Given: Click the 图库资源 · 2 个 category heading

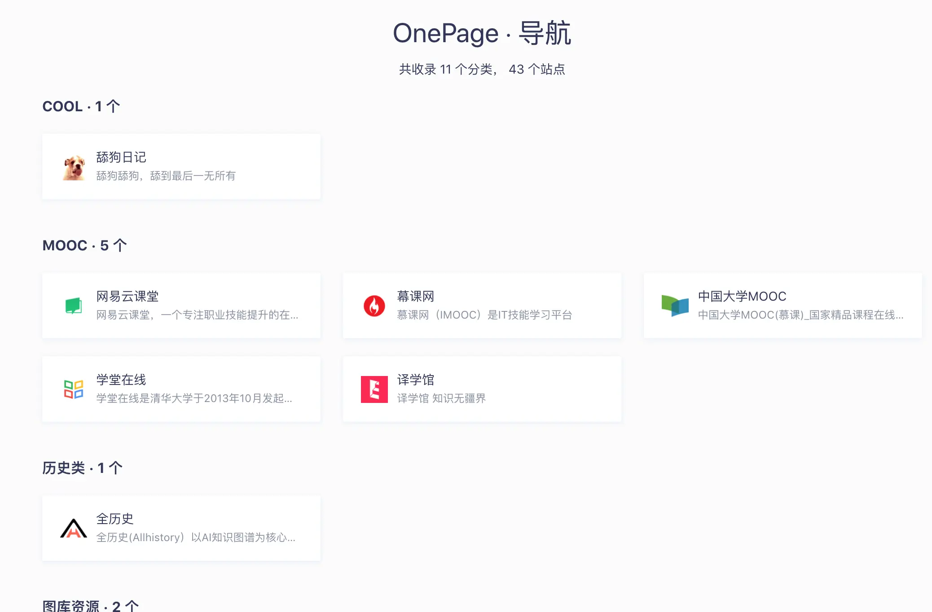Looking at the screenshot, I should (91, 606).
